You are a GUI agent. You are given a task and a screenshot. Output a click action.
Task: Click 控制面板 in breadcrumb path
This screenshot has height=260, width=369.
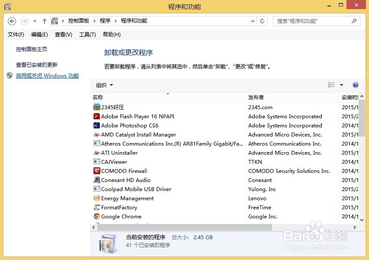[79, 21]
